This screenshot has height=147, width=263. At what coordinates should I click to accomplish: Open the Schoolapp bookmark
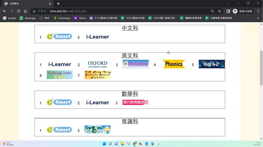[x=62, y=18]
